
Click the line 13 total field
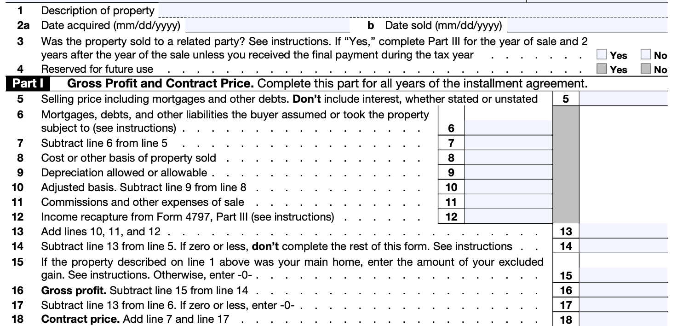point(623,231)
